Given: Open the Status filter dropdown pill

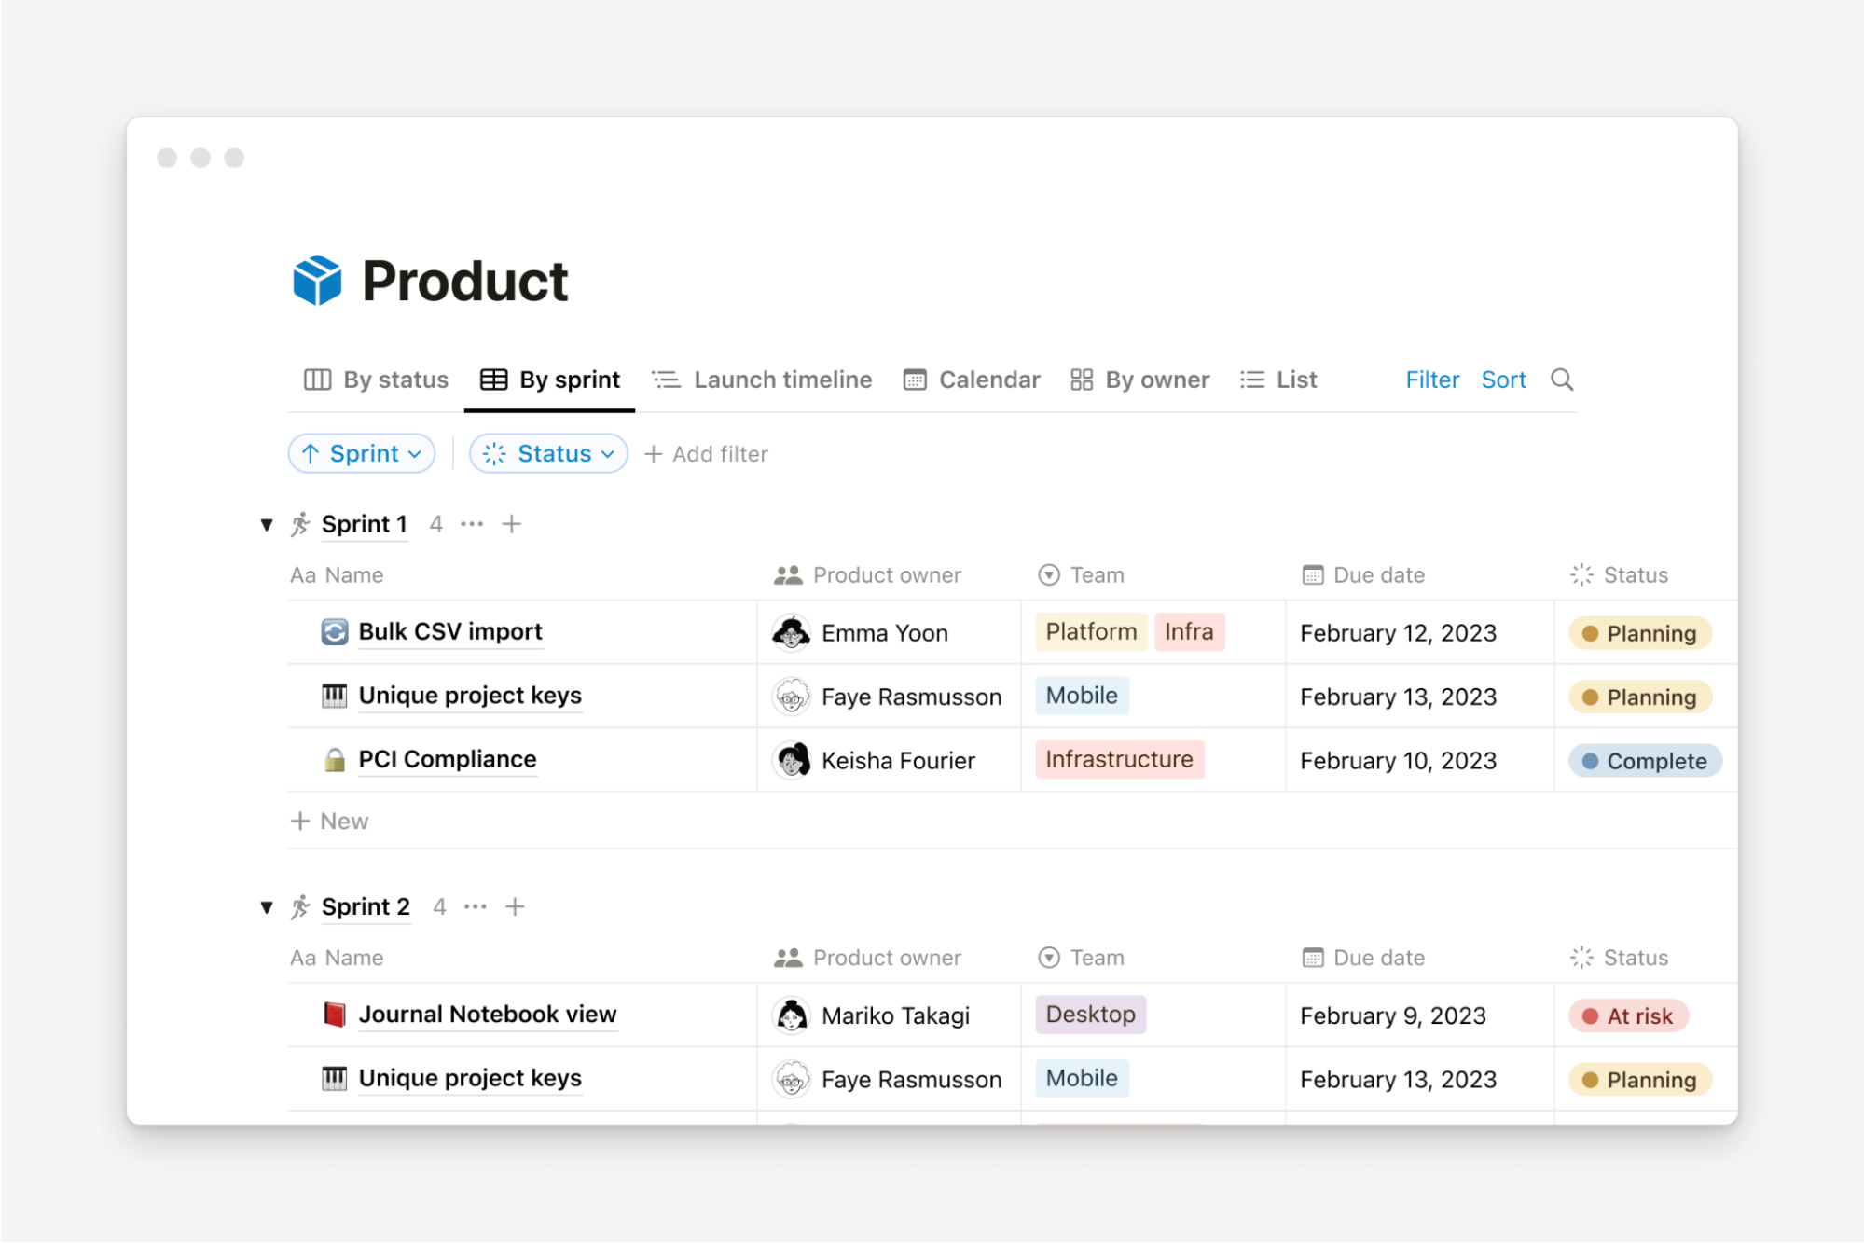Looking at the screenshot, I should [x=548, y=454].
